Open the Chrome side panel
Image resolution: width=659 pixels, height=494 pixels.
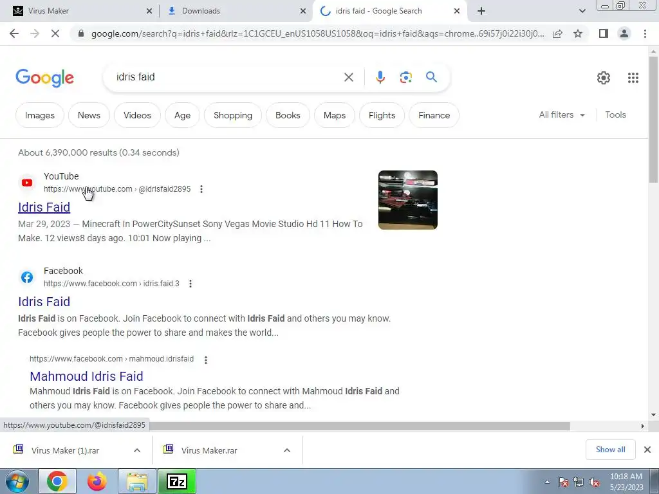[x=604, y=33]
